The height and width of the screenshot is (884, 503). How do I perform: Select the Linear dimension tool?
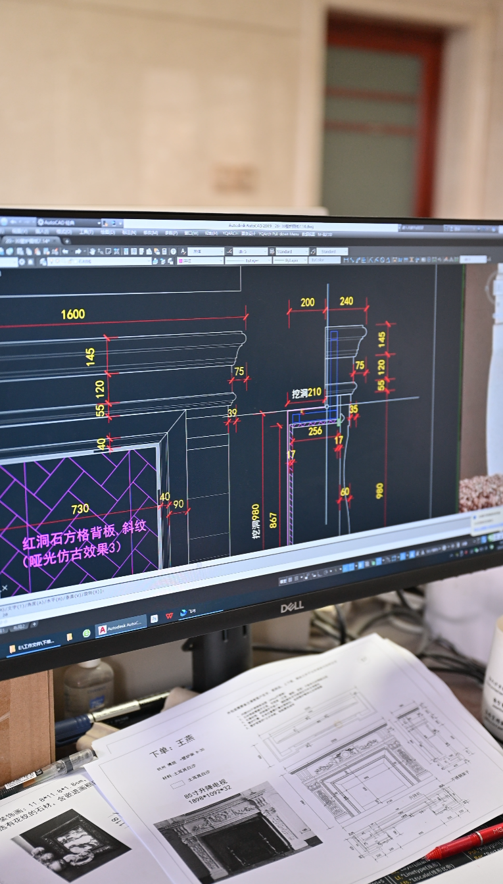tap(346, 260)
